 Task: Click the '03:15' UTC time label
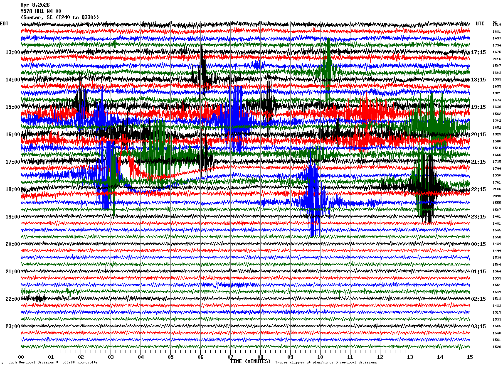[478, 326]
